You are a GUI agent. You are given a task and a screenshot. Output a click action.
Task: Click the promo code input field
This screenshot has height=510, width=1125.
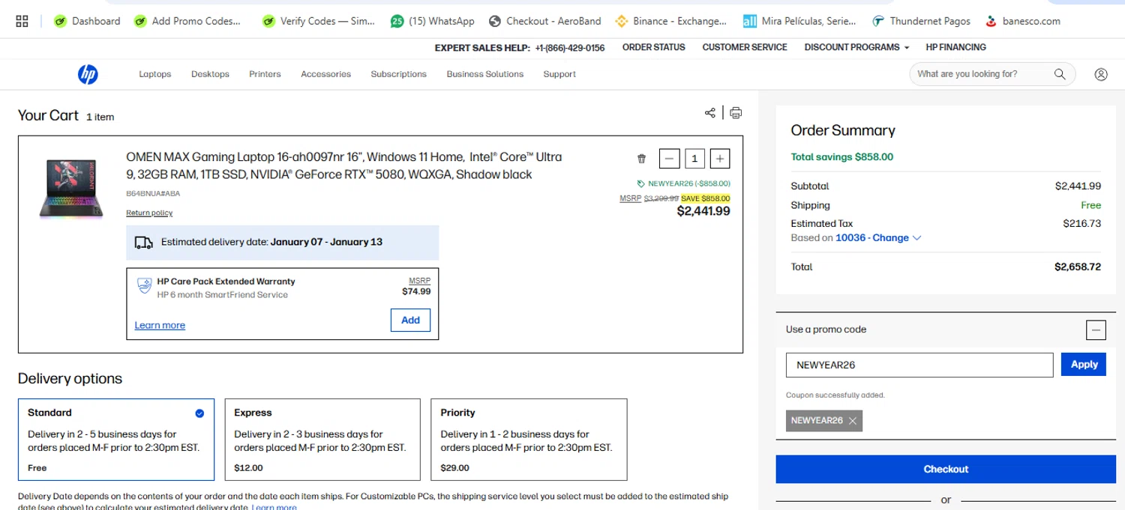point(919,365)
